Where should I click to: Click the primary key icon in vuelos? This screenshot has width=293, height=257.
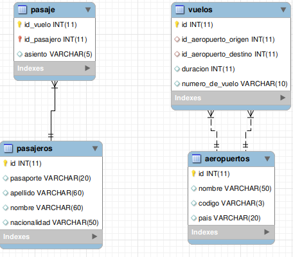tap(177, 24)
